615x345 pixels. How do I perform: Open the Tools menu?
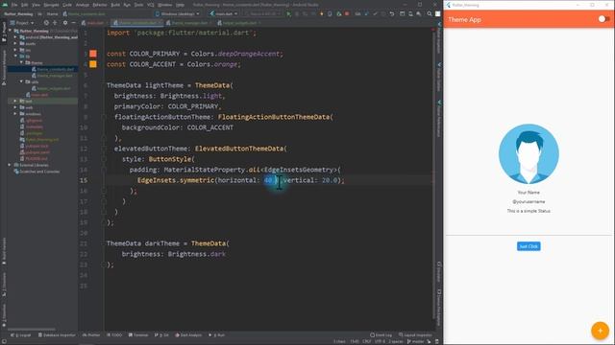[x=138, y=5]
